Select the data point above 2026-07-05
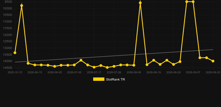 click(74, 65)
